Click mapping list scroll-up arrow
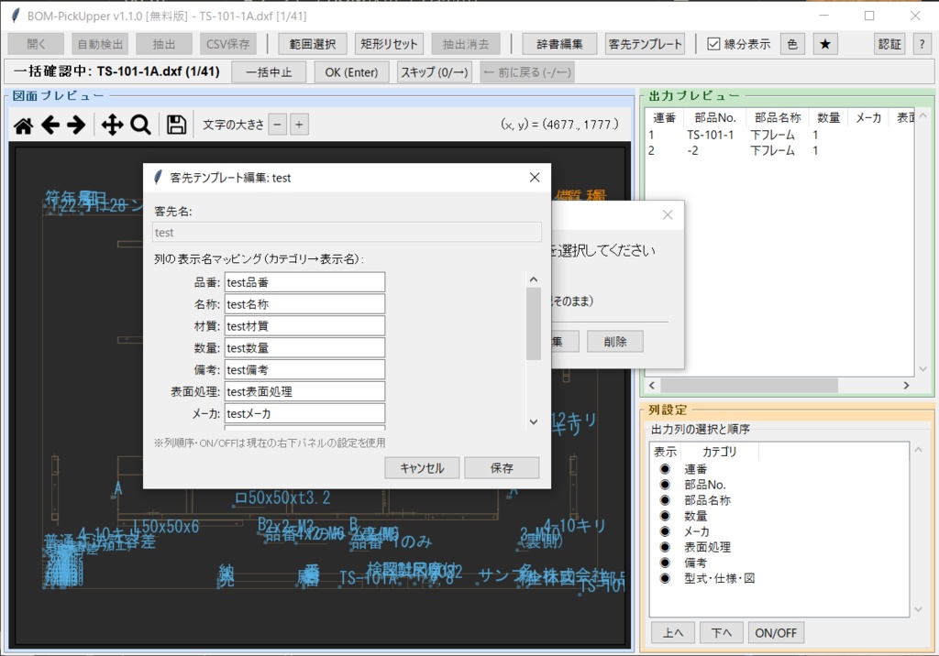Image resolution: width=939 pixels, height=656 pixels. coord(534,279)
